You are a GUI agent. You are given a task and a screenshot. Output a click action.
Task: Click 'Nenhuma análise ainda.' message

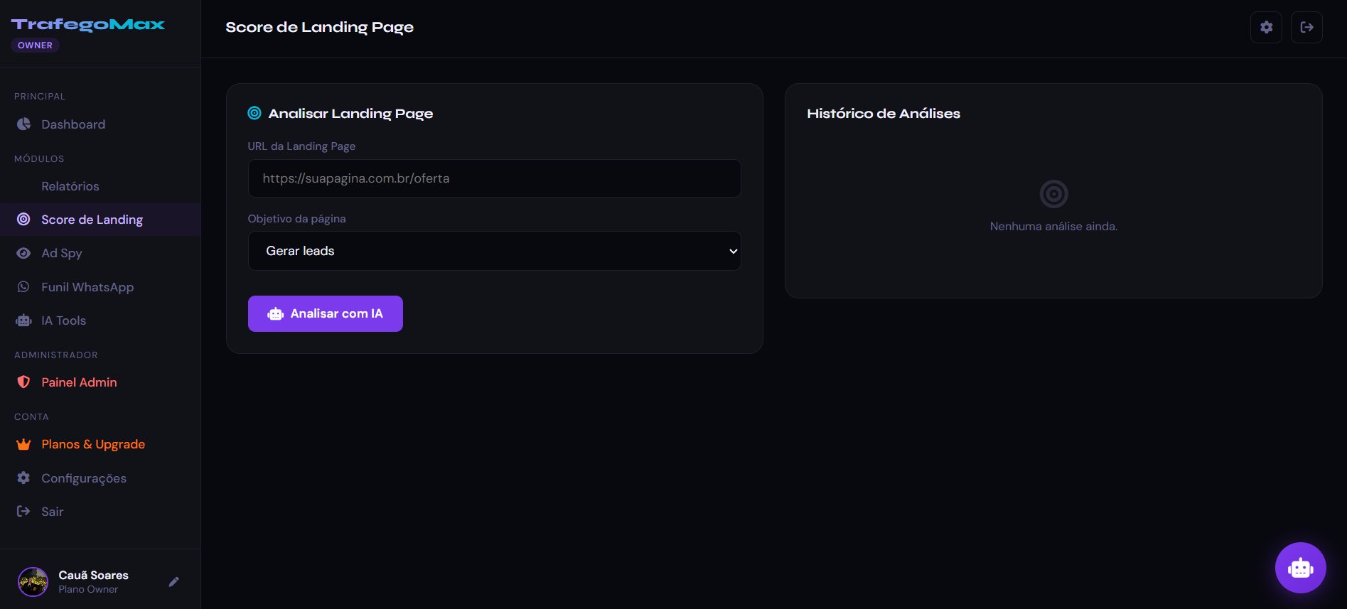(x=1053, y=226)
